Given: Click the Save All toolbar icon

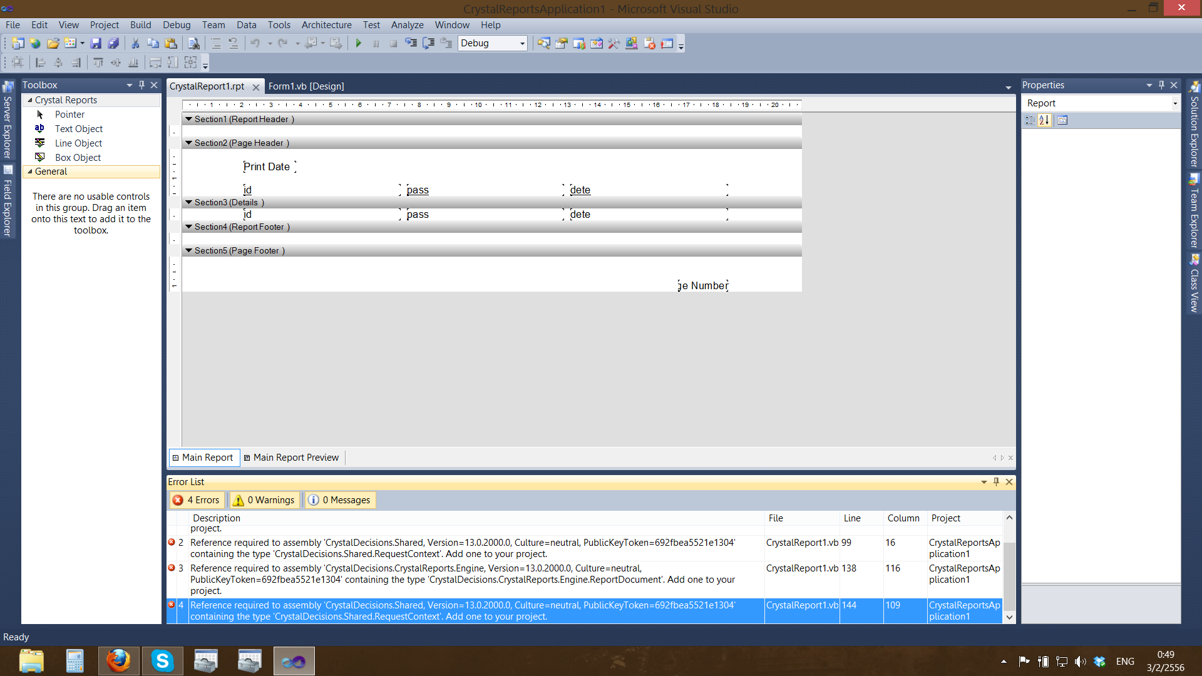Looking at the screenshot, I should click(113, 43).
